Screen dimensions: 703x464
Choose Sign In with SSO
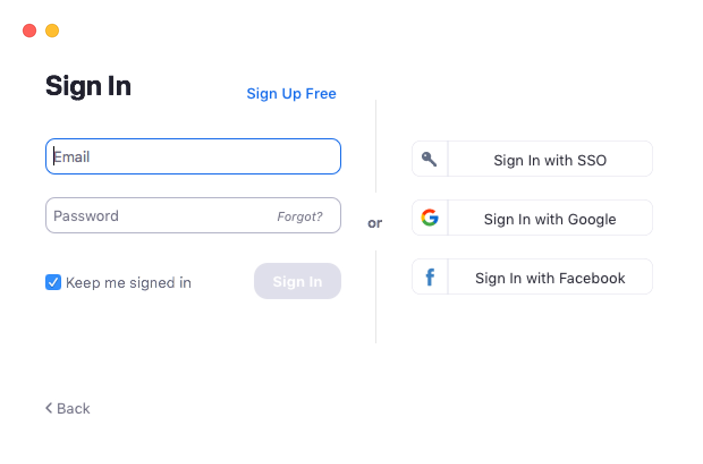[x=532, y=159]
